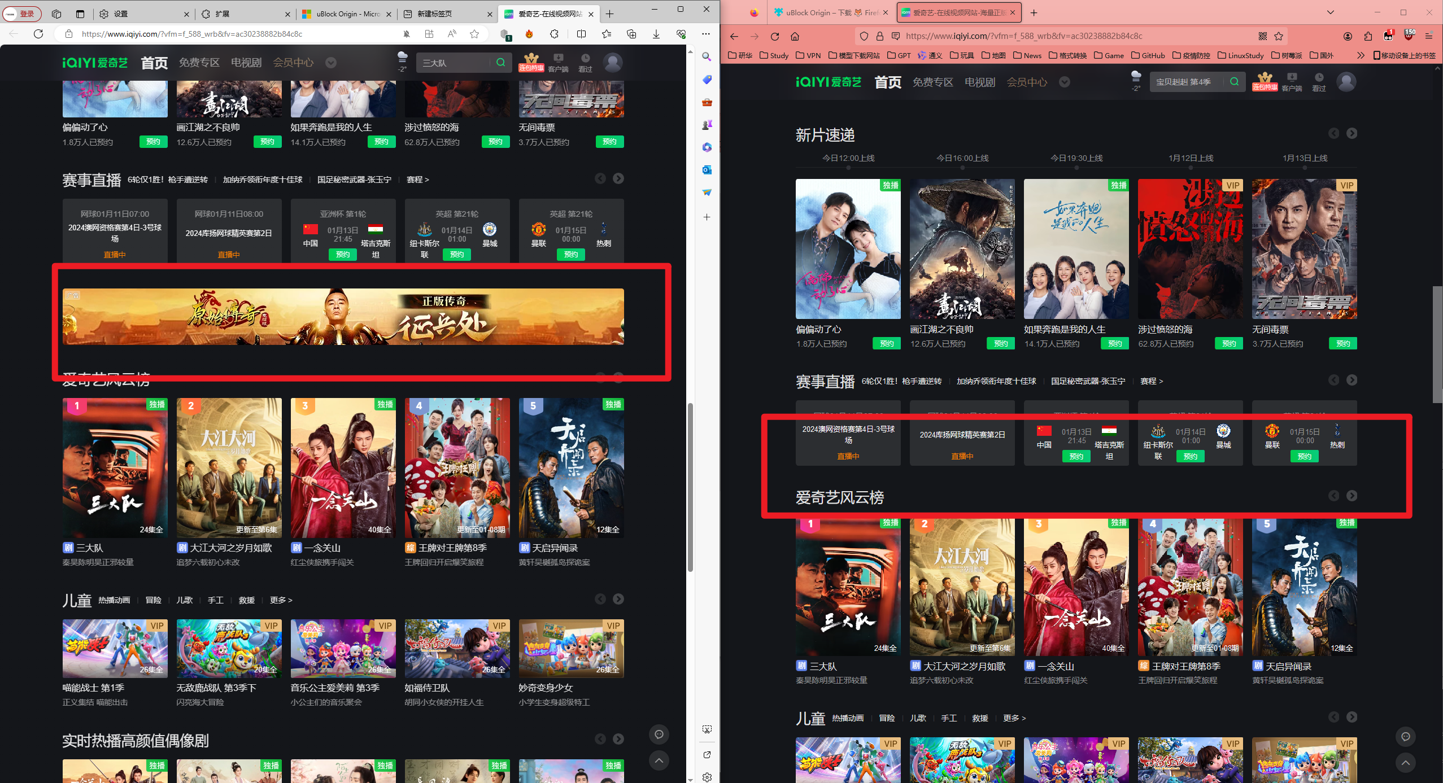This screenshot has width=1443, height=783.
Task: Open Firefox list all tabs chevron
Action: (x=1330, y=12)
